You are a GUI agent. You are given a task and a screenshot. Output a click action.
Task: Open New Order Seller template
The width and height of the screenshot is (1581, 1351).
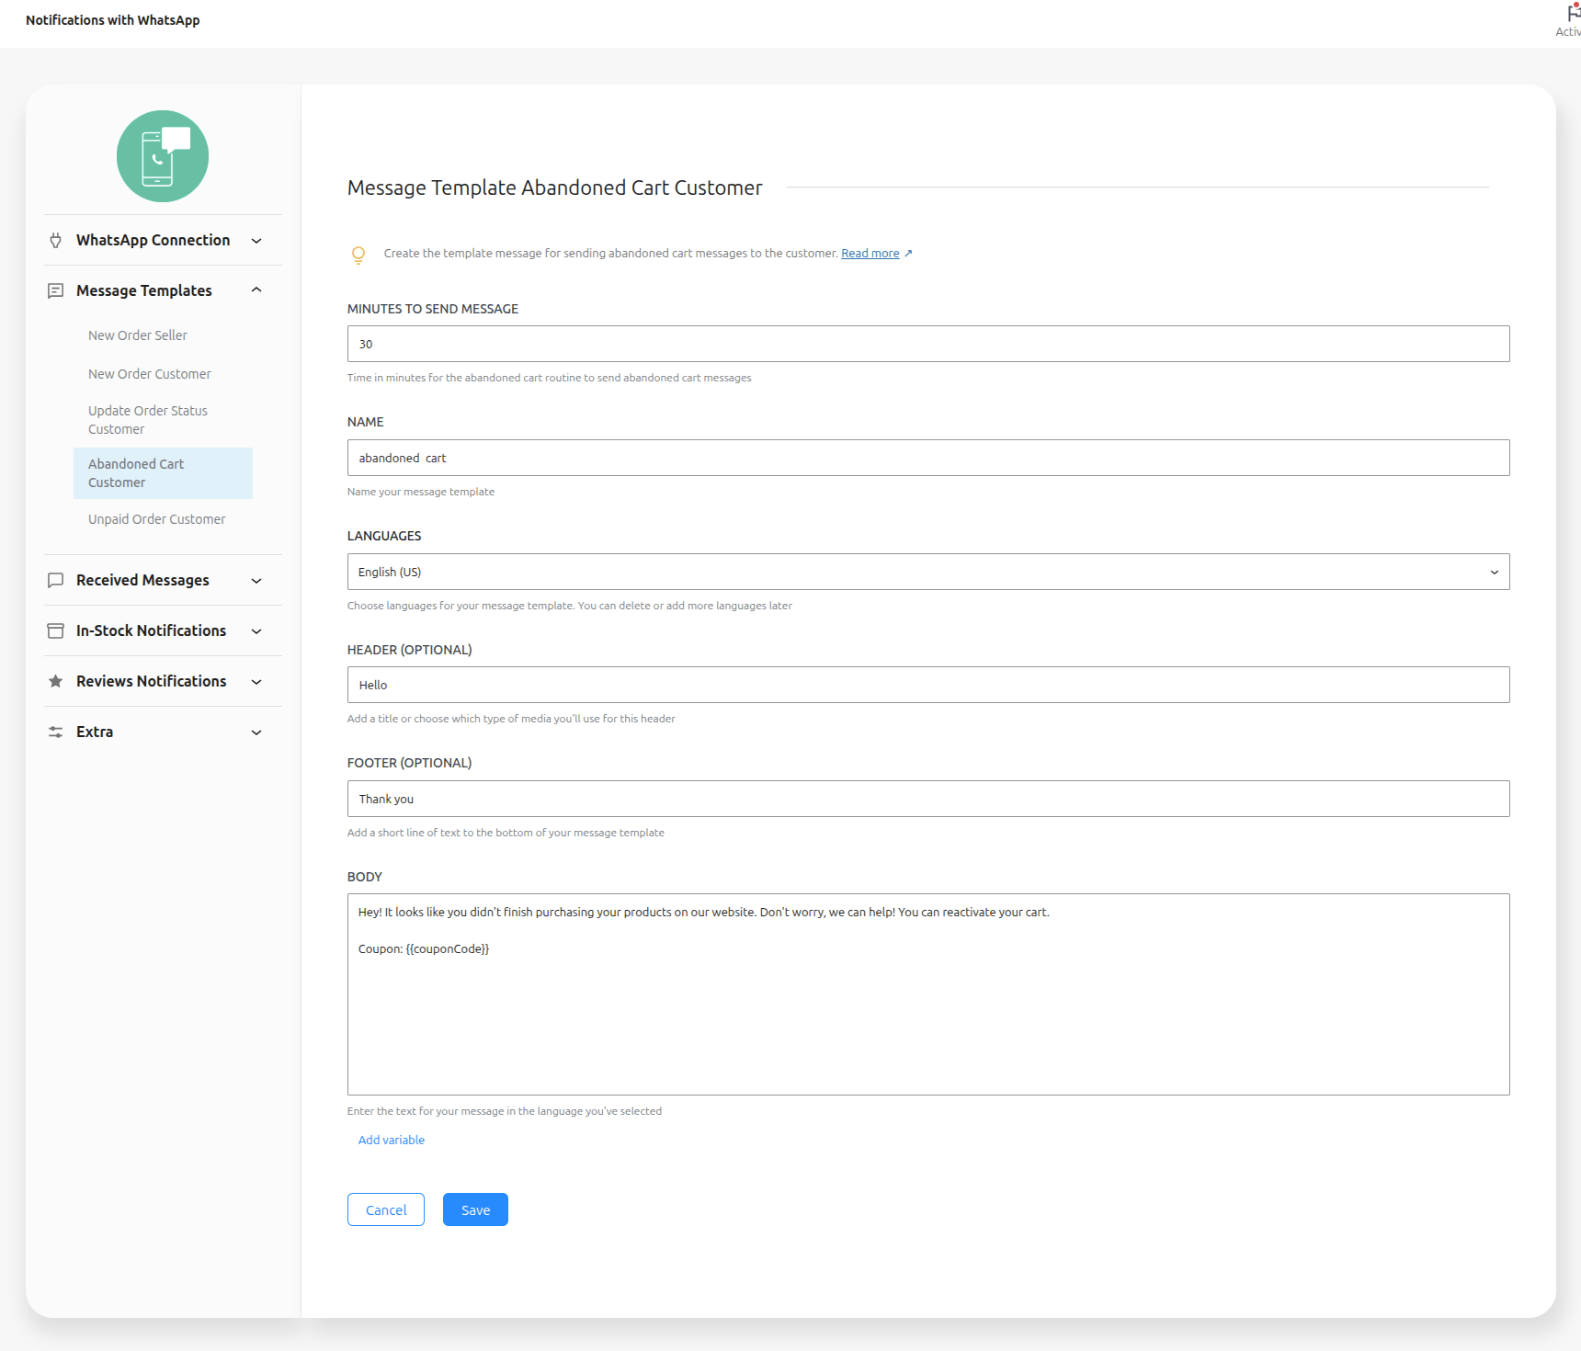point(138,335)
